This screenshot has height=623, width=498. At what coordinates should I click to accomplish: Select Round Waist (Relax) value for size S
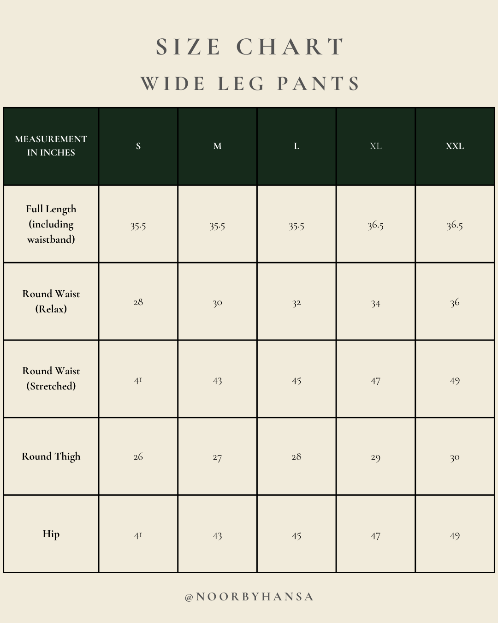click(138, 302)
